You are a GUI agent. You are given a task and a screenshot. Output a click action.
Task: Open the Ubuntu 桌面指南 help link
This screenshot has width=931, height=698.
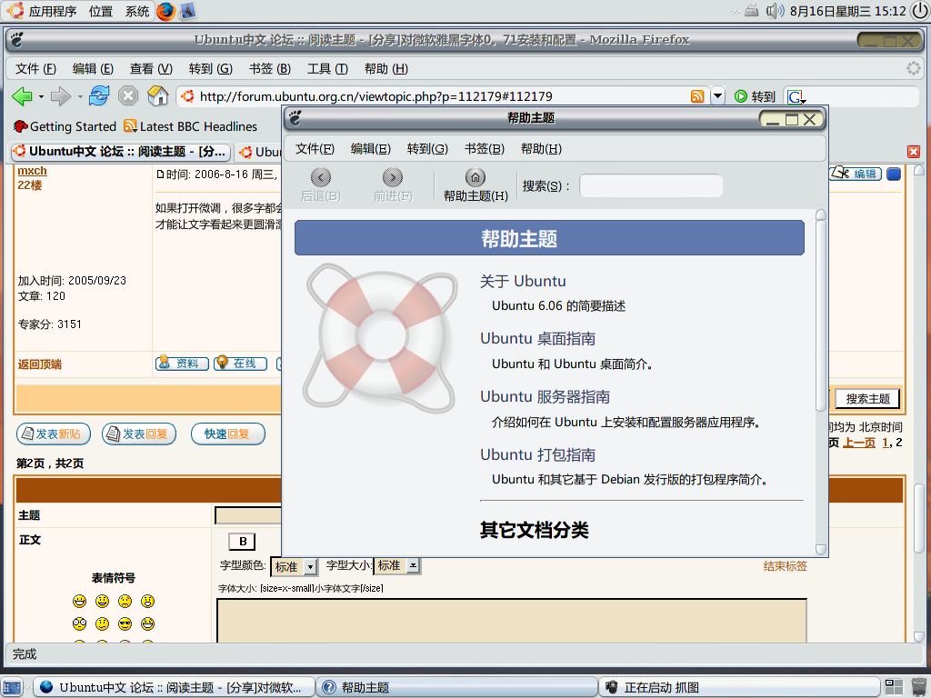coord(537,339)
